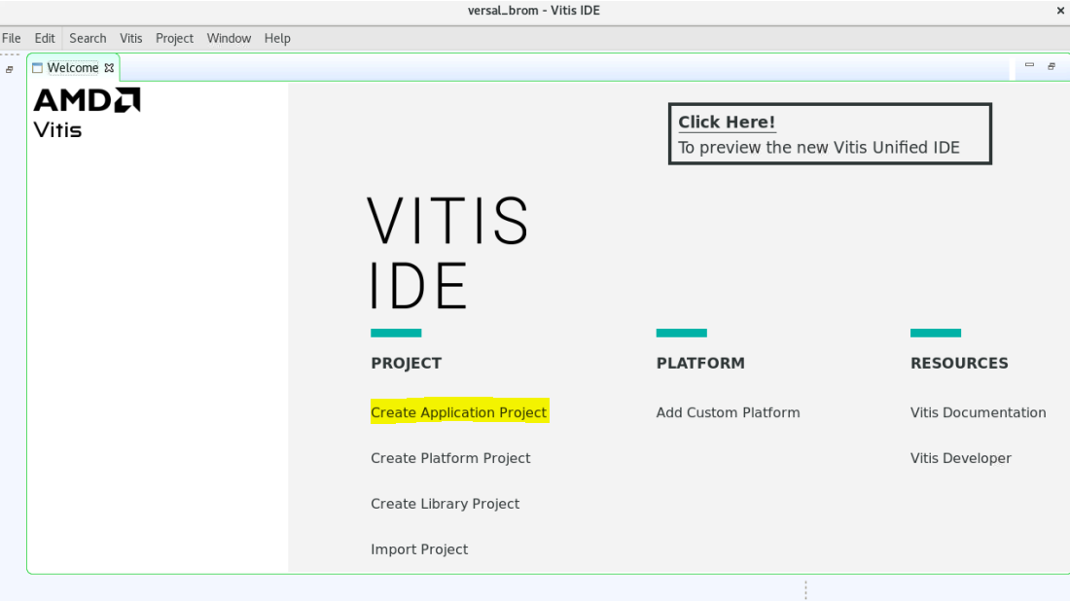Open the Project menu

(x=174, y=38)
